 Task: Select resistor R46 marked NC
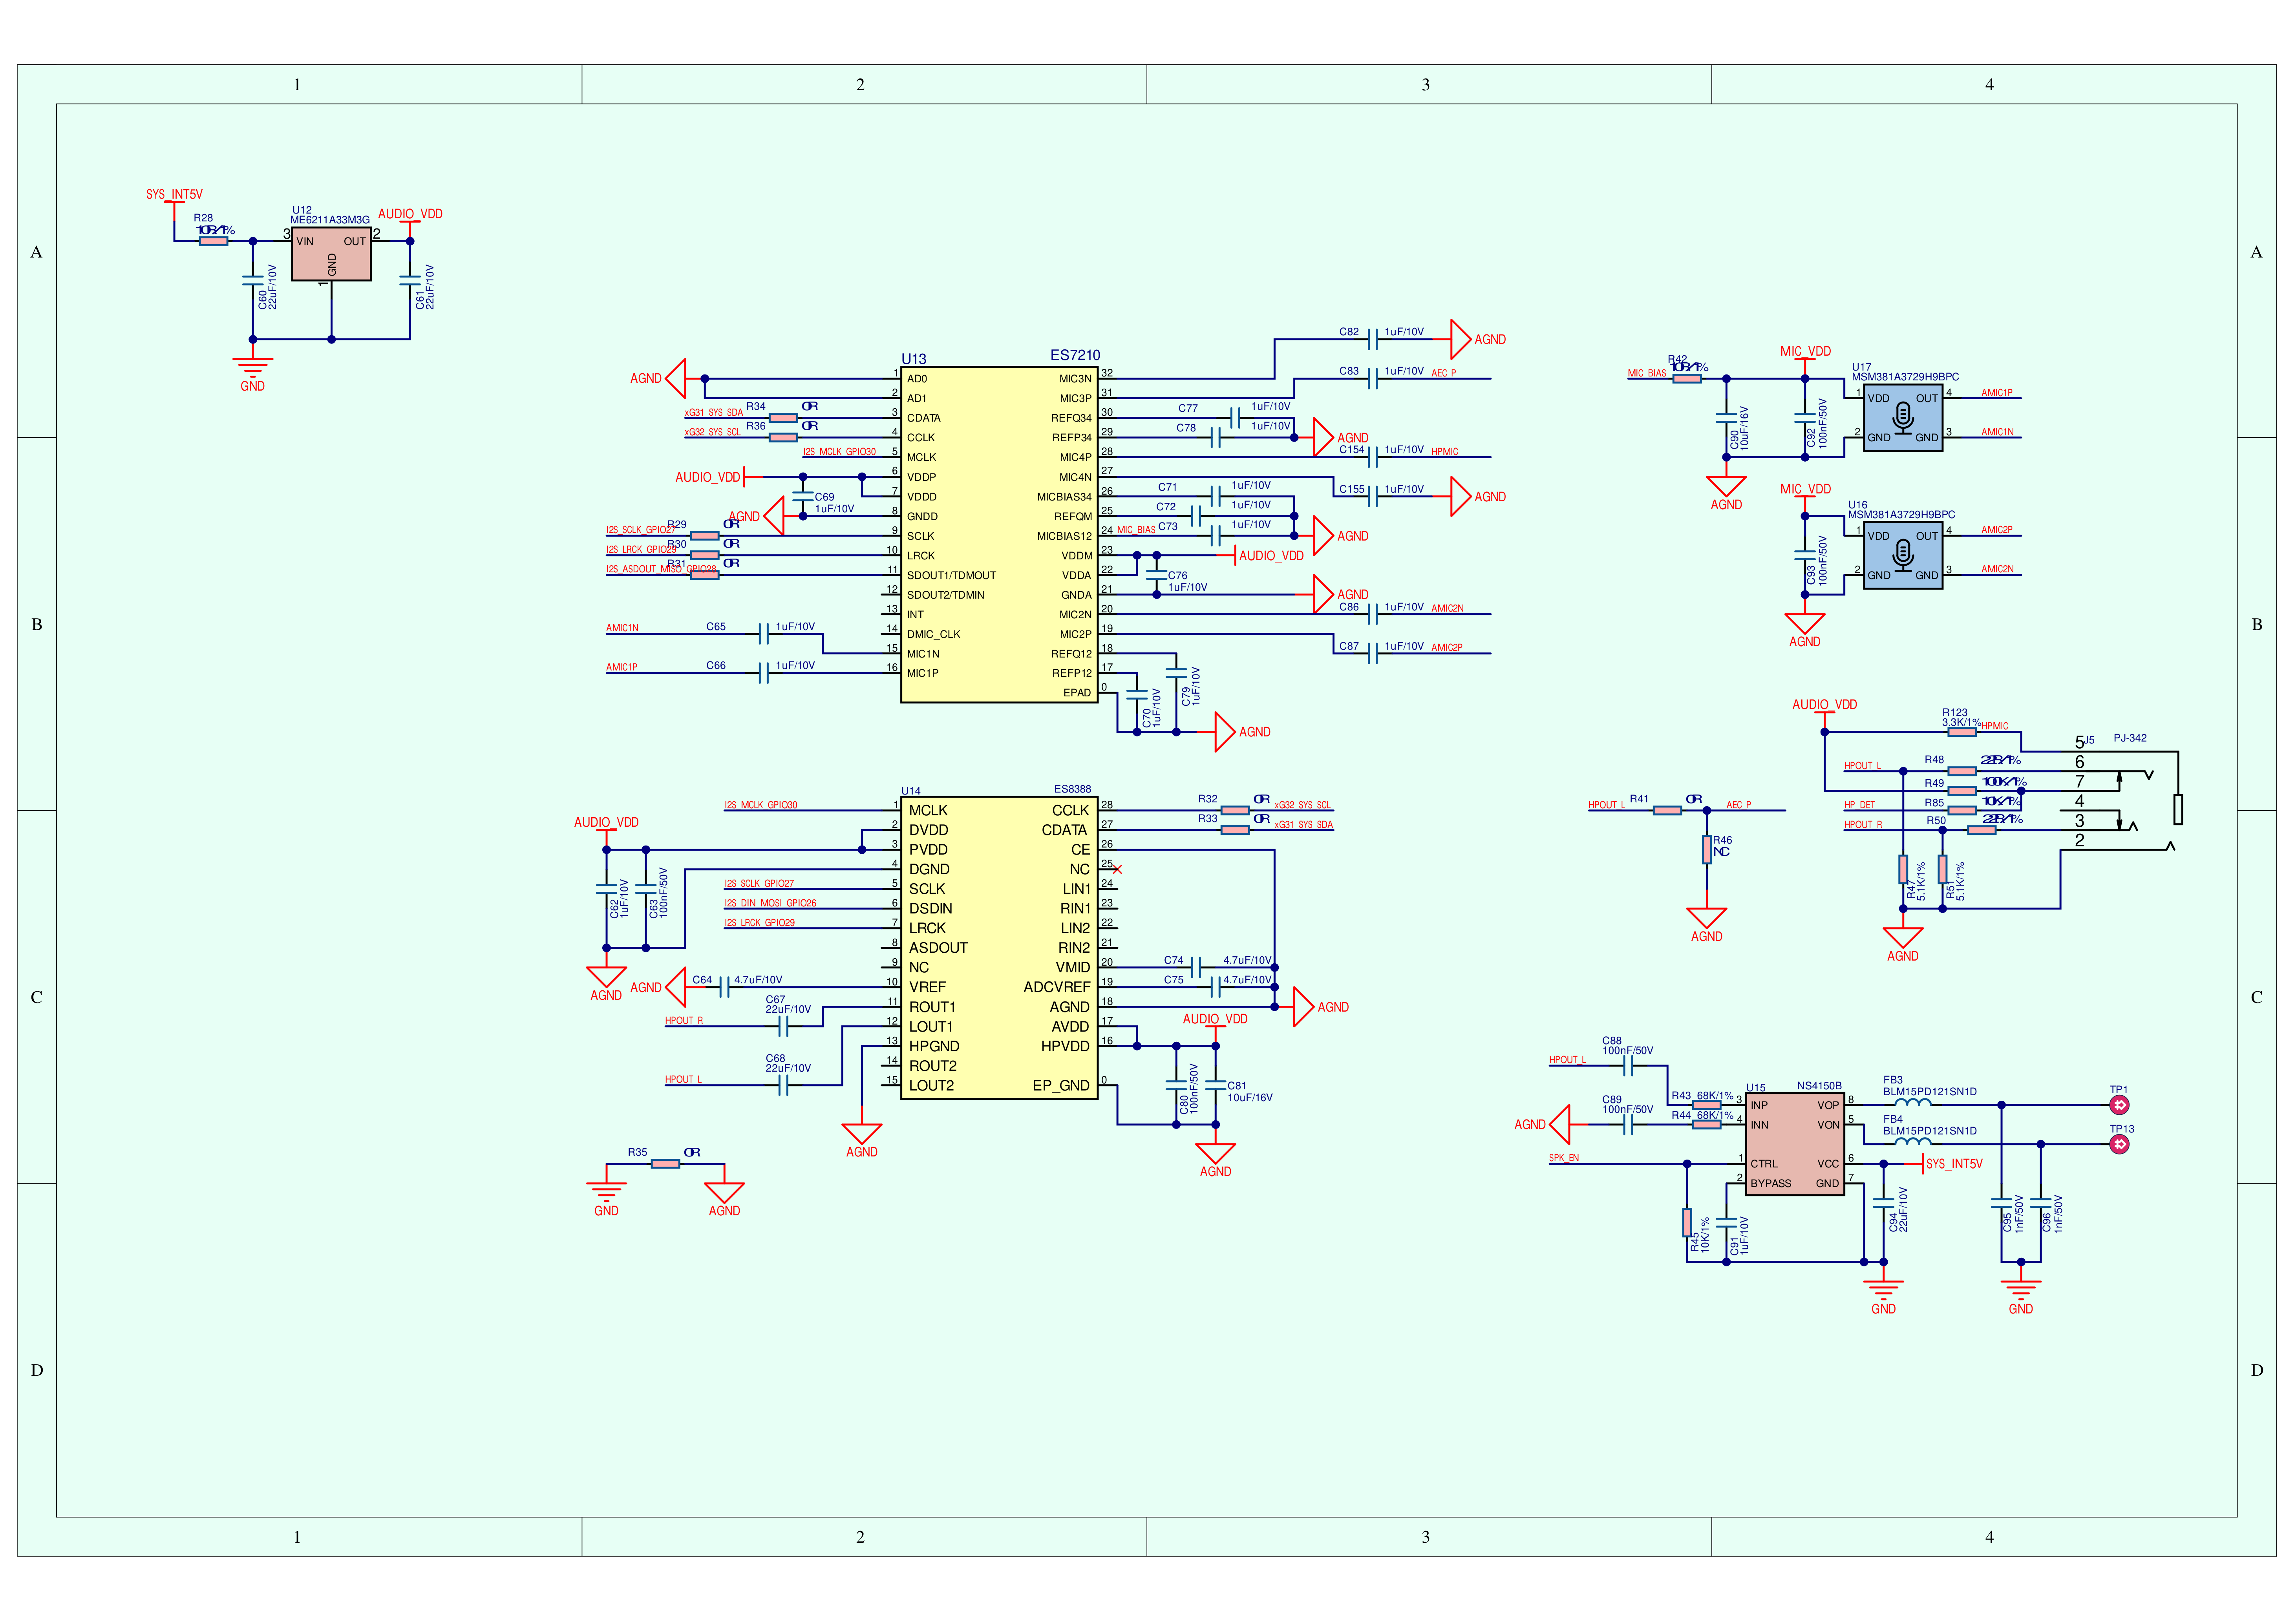1707,849
